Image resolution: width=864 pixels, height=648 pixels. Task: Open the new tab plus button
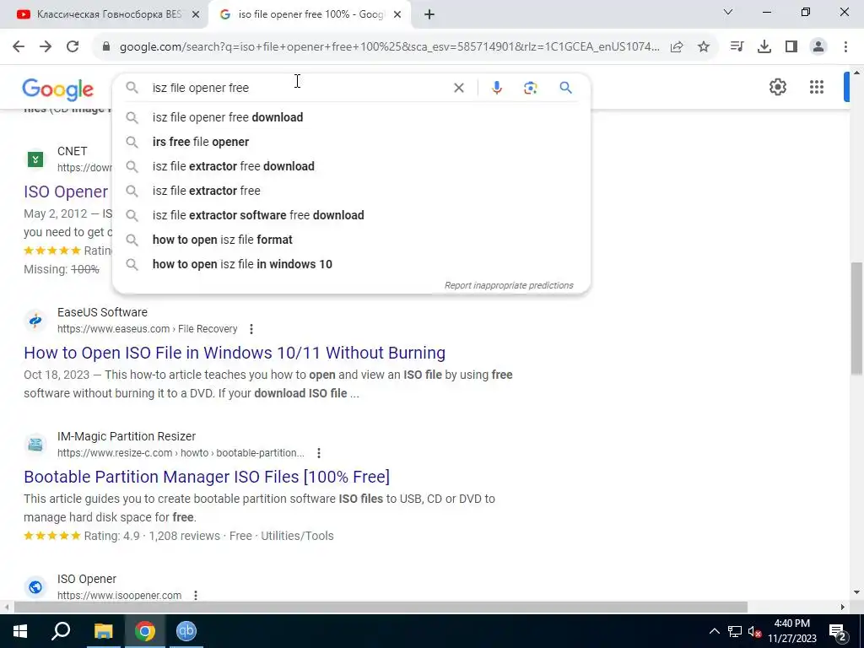pyautogui.click(x=429, y=14)
